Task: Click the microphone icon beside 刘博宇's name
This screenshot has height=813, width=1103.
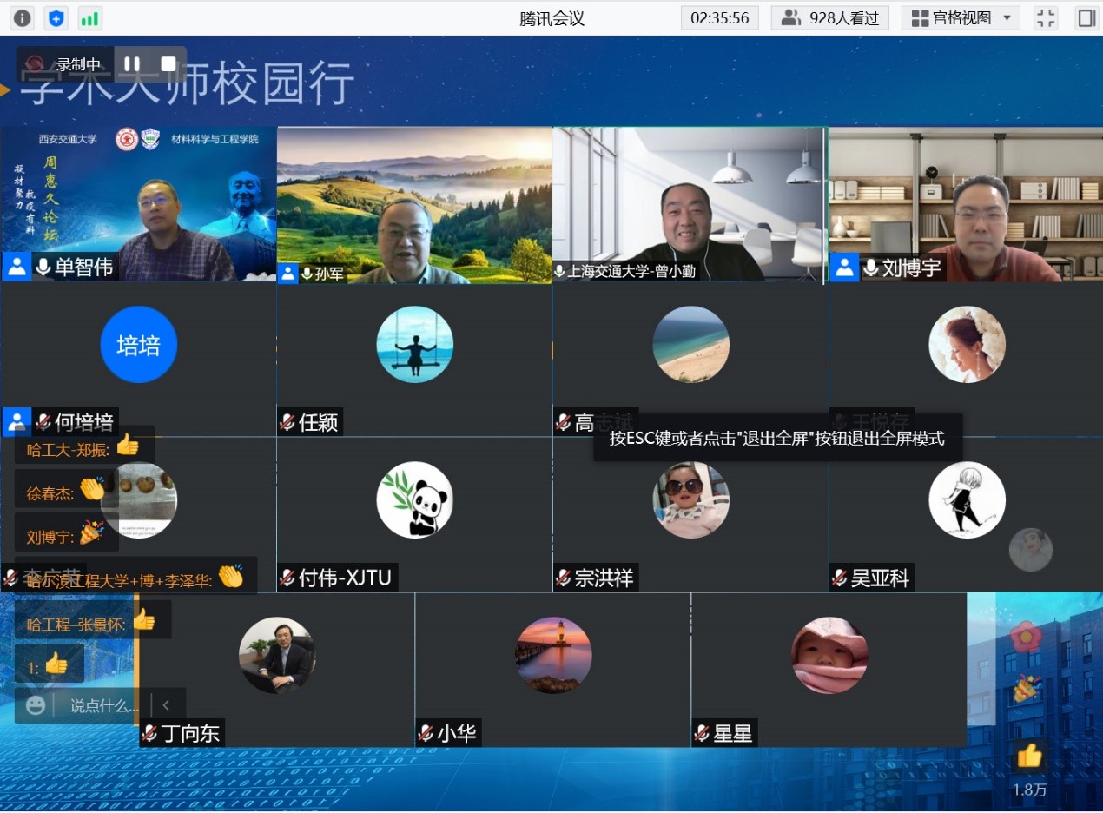Action: click(870, 268)
